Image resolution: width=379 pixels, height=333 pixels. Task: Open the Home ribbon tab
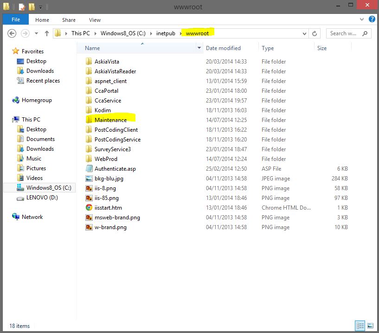(x=42, y=20)
